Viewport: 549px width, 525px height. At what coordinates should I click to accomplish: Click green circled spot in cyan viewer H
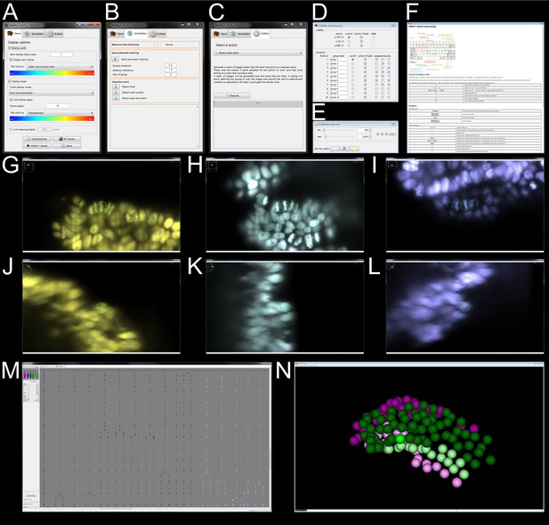click(x=284, y=206)
